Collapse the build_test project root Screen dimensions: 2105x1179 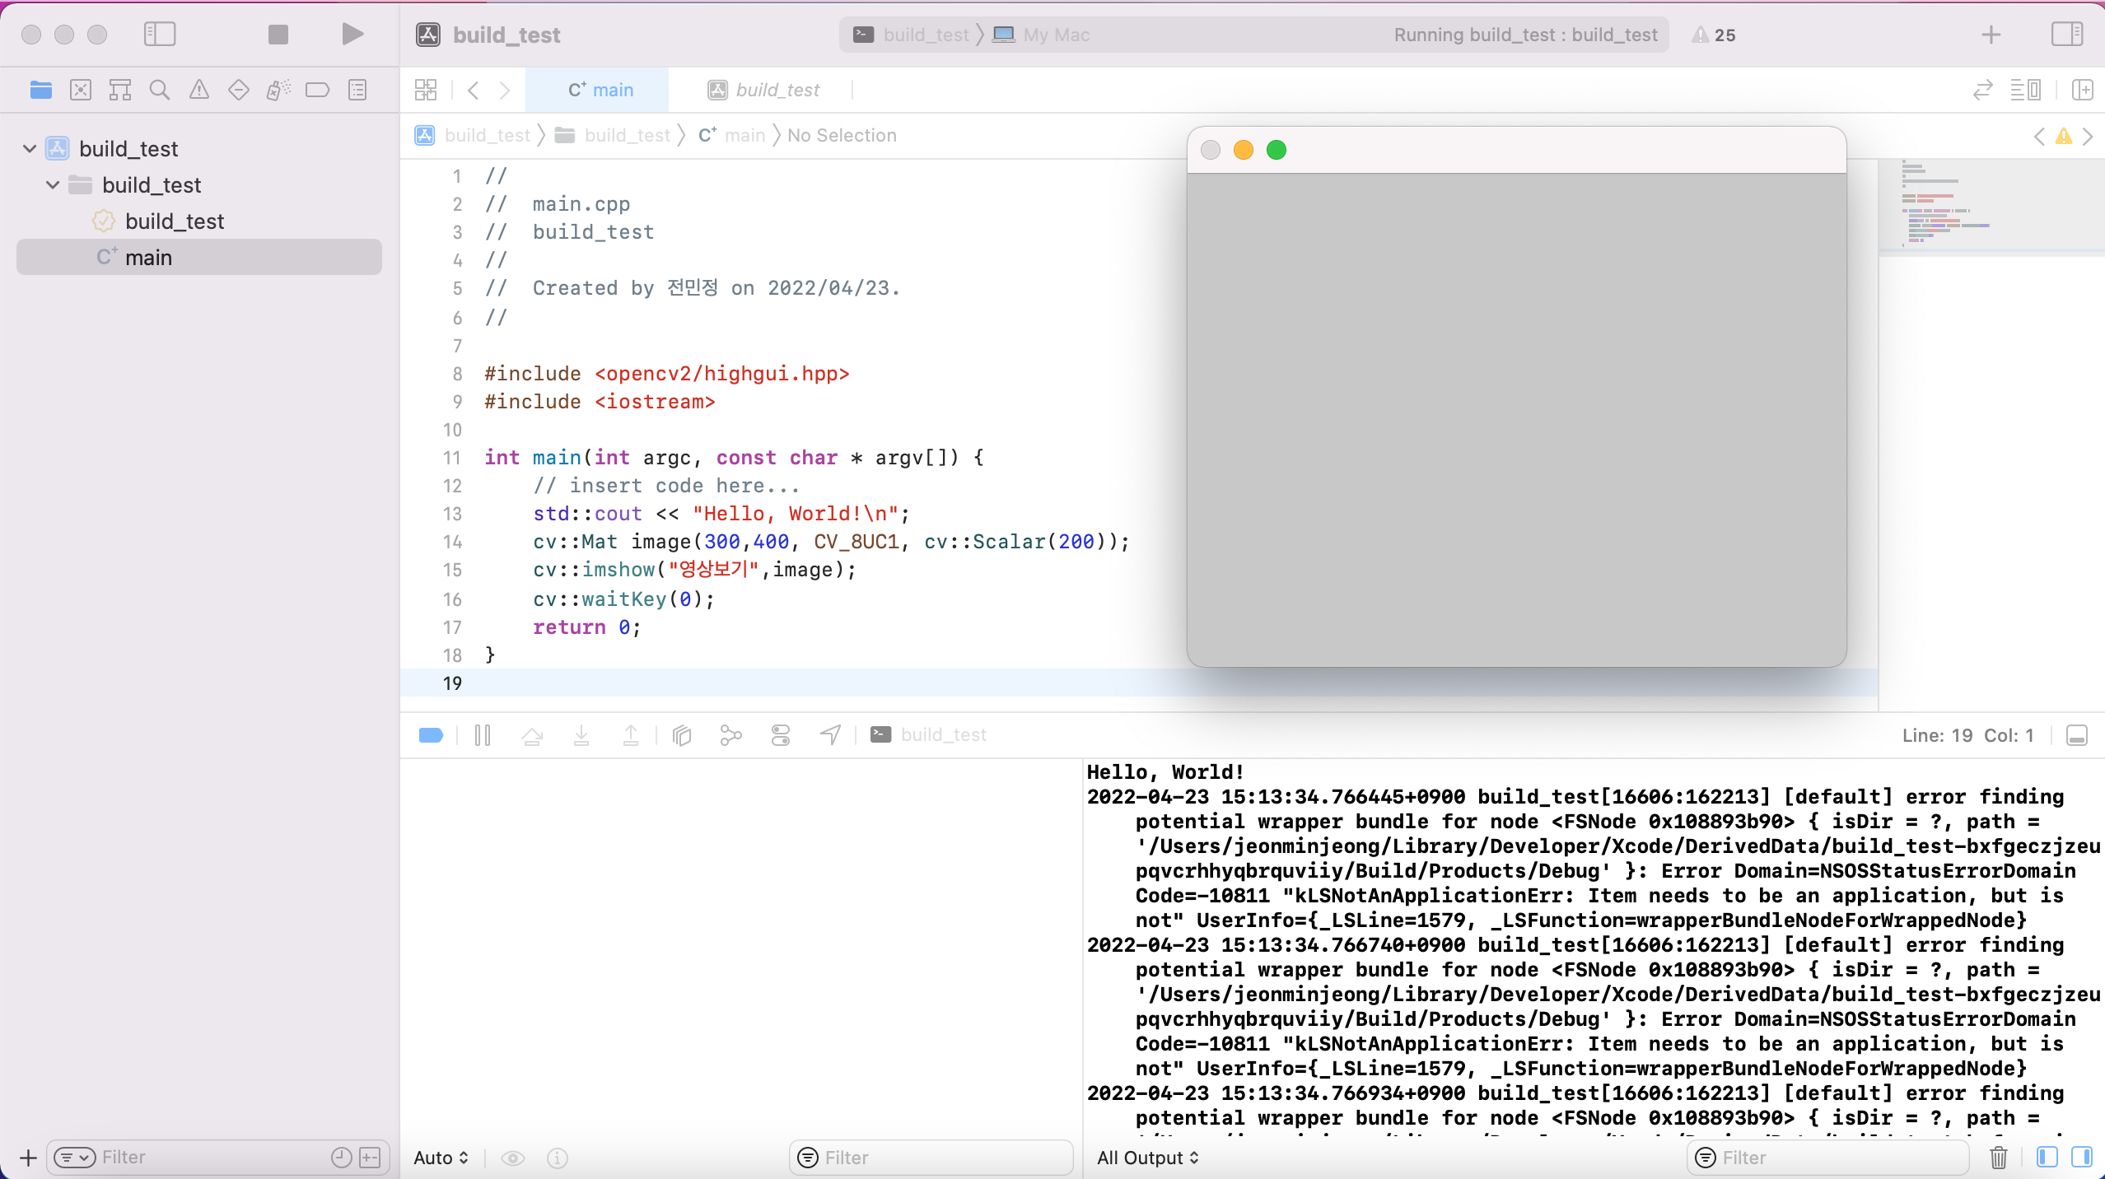point(30,149)
